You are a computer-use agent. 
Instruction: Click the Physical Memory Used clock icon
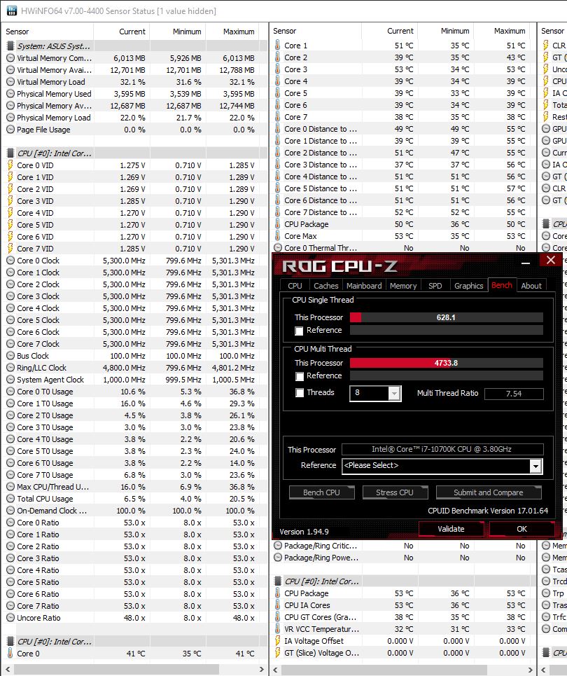pos(10,94)
